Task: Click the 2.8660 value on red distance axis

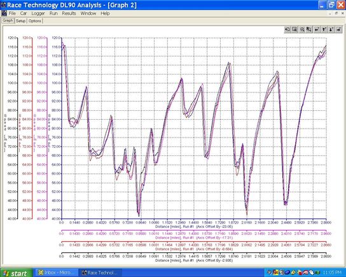Action: pyautogui.click(x=326, y=245)
